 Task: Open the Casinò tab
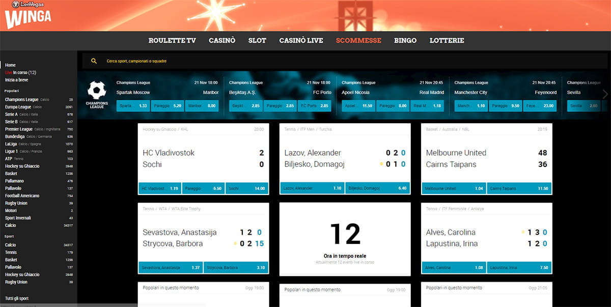[222, 40]
